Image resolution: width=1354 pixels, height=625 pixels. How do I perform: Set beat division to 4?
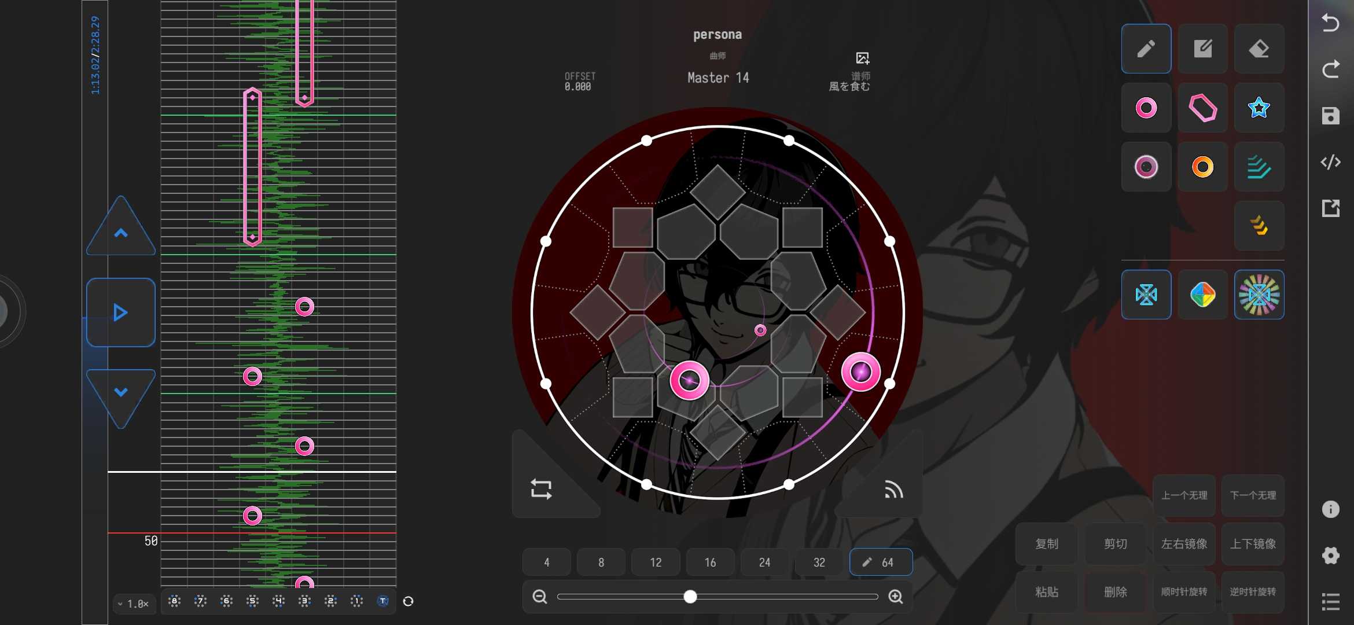[547, 562]
